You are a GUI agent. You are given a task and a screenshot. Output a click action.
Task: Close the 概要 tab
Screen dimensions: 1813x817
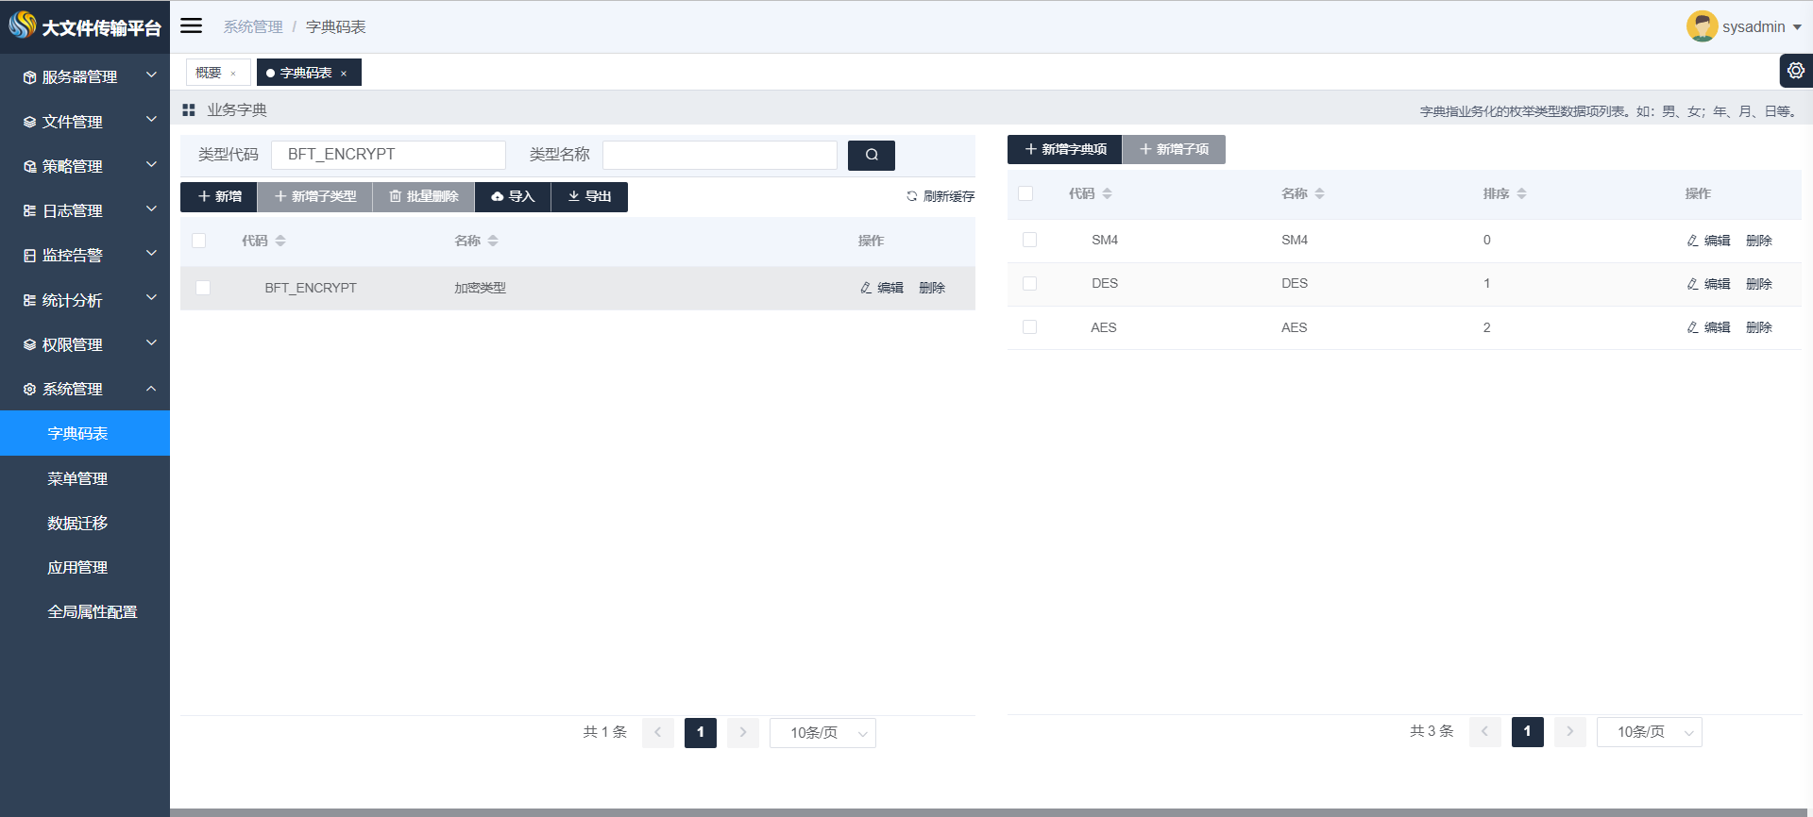[233, 74]
